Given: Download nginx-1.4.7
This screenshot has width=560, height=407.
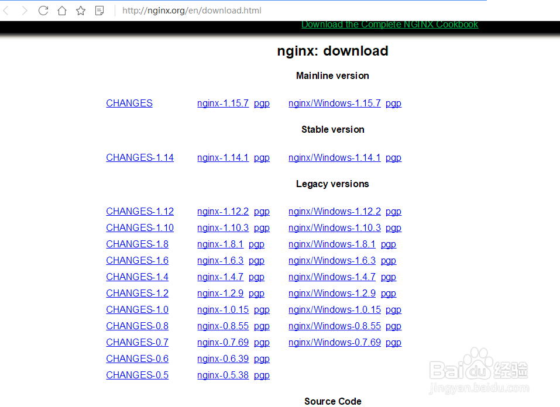Looking at the screenshot, I should pos(221,277).
